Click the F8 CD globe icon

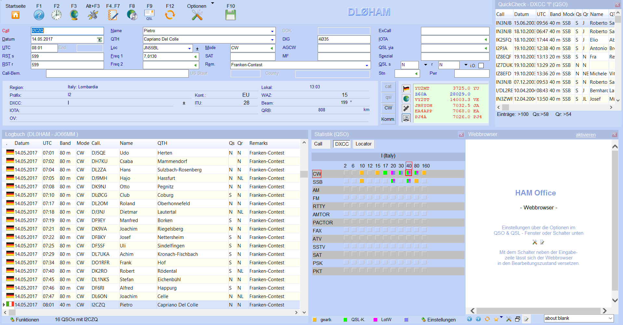pyautogui.click(x=132, y=15)
